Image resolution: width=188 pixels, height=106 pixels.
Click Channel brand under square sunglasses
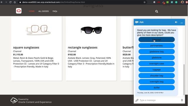point(17,51)
